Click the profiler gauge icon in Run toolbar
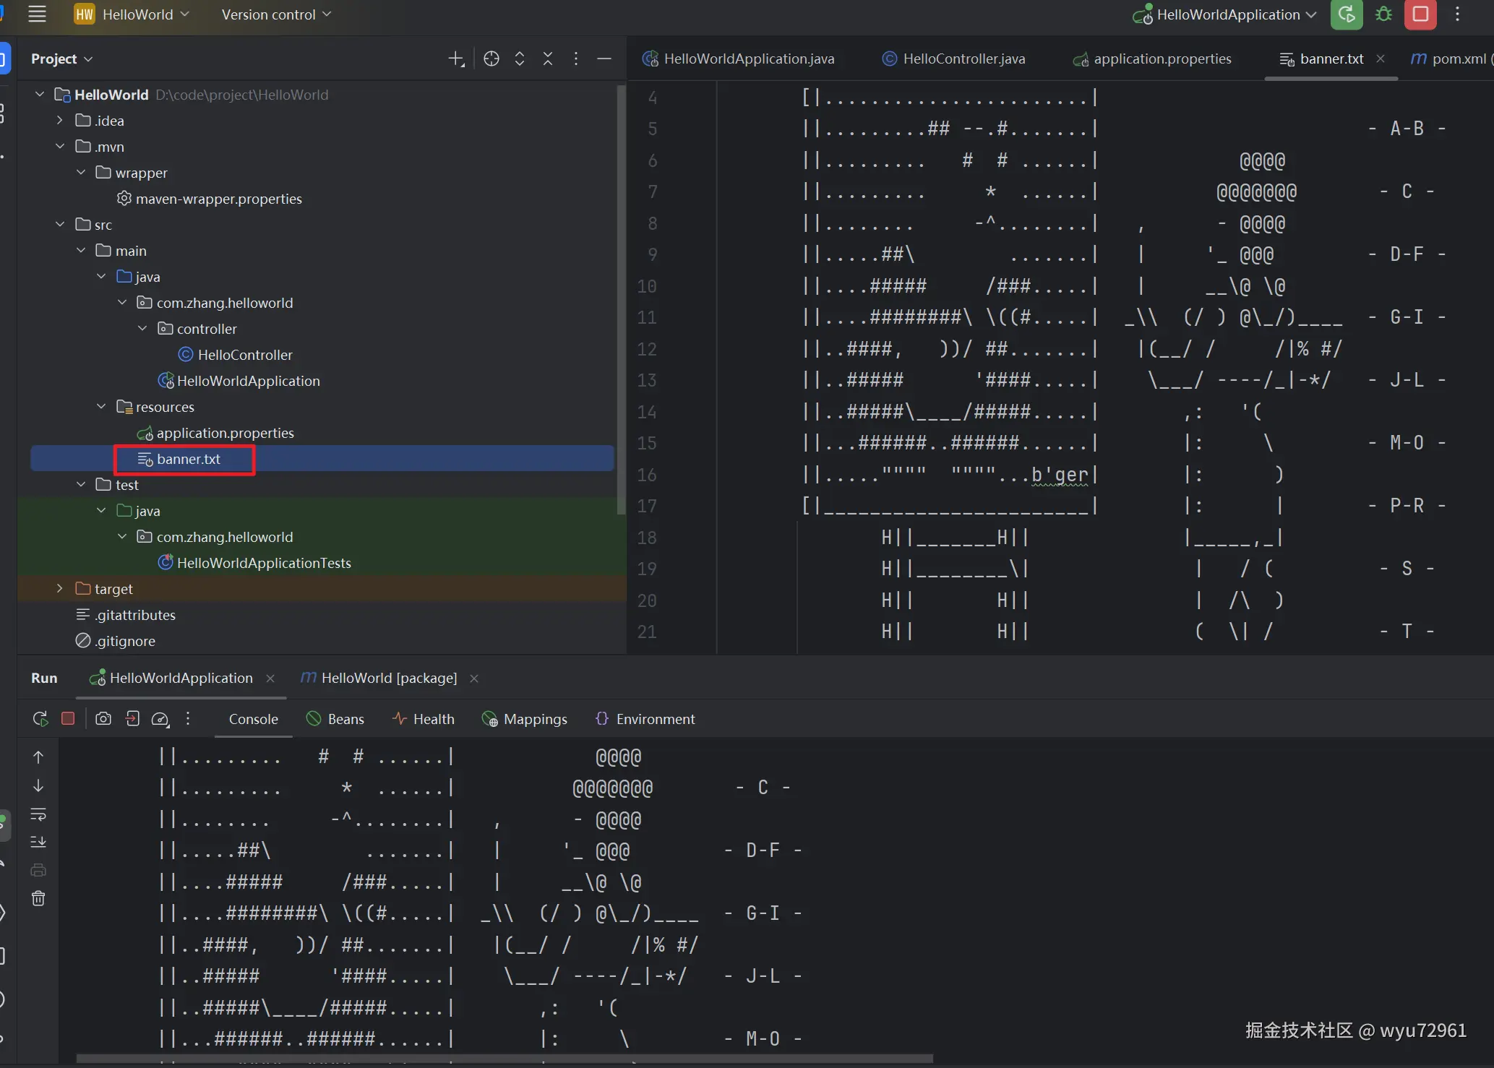Image resolution: width=1494 pixels, height=1068 pixels. pos(160,719)
